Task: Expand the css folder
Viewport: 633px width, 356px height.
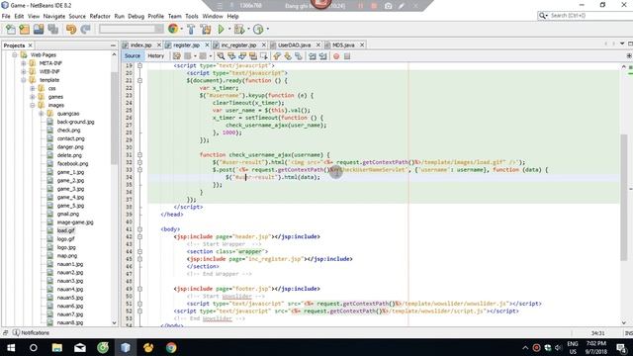Action: tap(33, 88)
